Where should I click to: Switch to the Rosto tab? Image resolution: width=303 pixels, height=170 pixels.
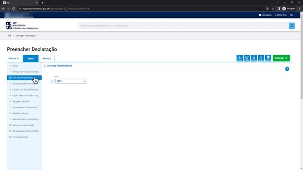click(x=30, y=59)
